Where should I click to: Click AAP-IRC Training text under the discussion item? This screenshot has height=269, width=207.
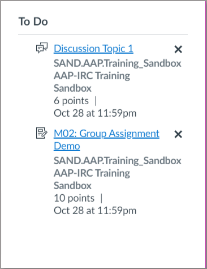point(92,76)
